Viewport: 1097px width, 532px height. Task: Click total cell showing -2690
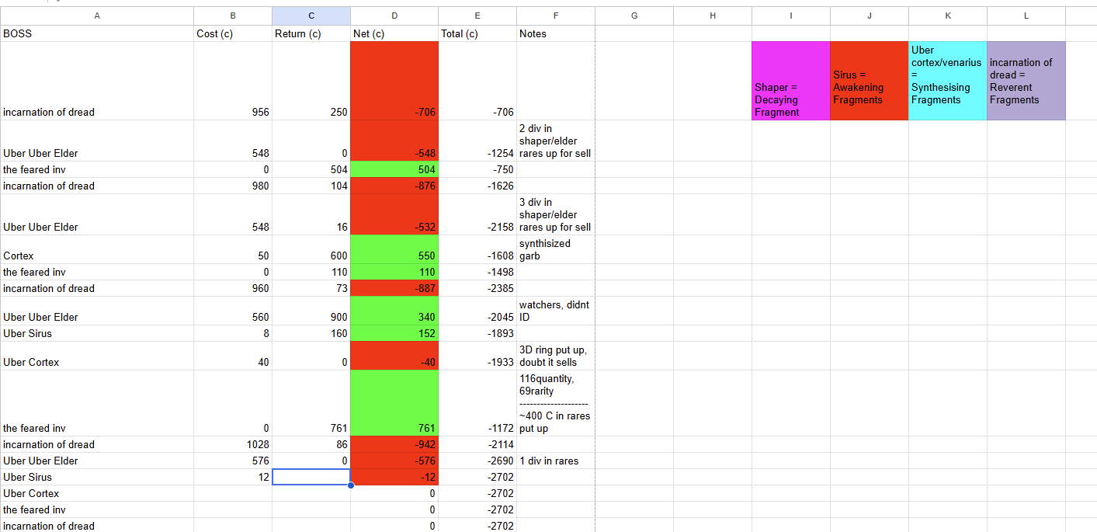[x=477, y=461]
